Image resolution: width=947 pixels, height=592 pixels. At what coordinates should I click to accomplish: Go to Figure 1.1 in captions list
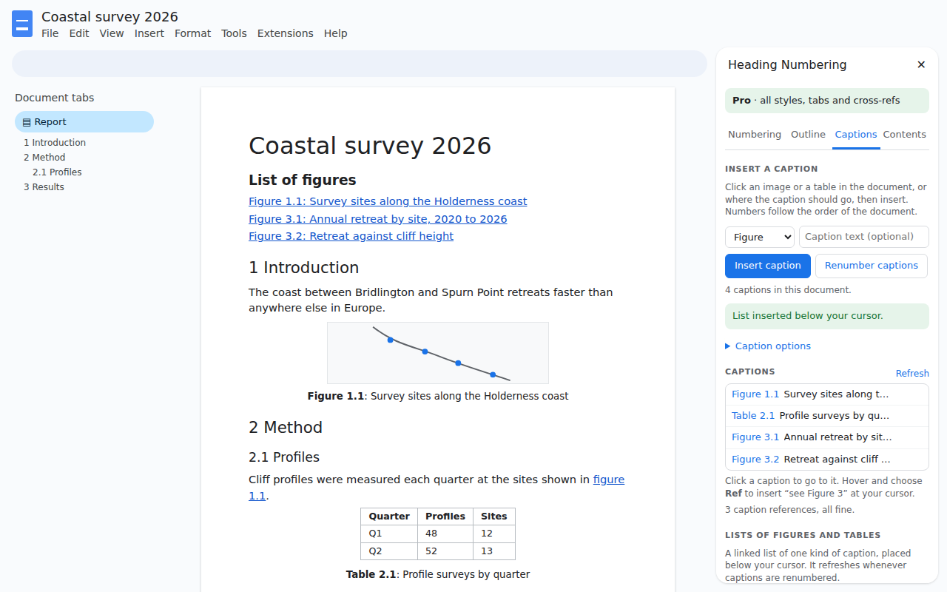(x=827, y=394)
